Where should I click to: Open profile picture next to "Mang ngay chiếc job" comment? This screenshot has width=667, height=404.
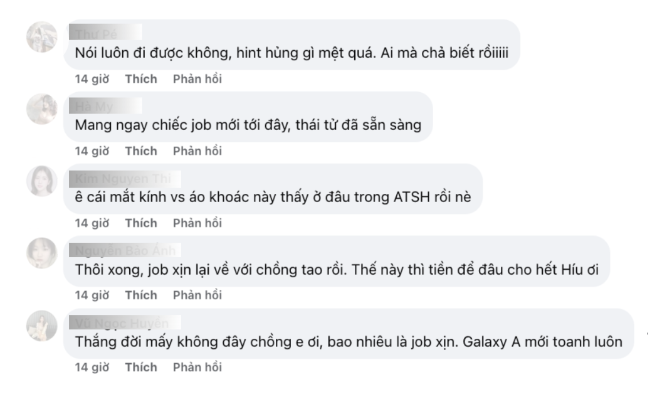[41, 109]
